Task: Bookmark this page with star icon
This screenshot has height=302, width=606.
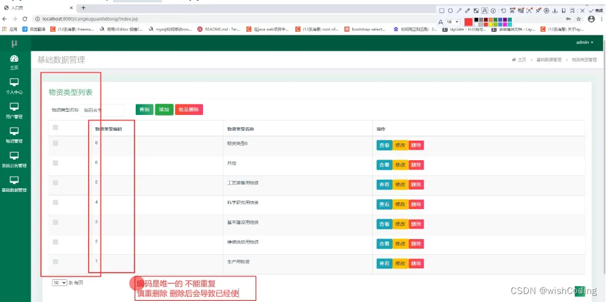Action: (578, 18)
